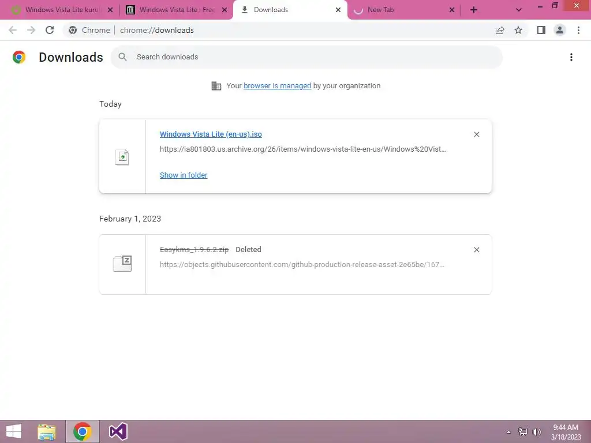
Task: Open a new tab with the plus button
Action: click(474, 10)
